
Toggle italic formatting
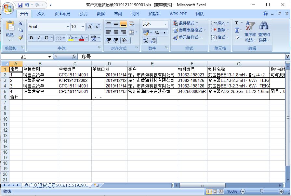coord(39,38)
